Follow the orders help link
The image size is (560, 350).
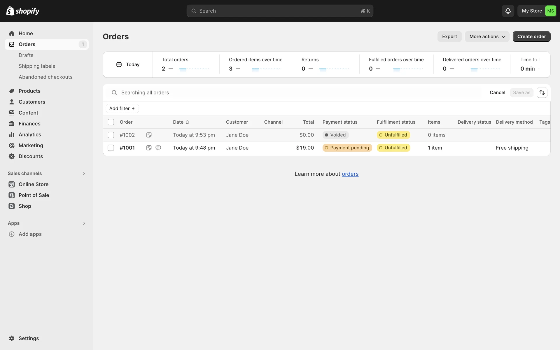[350, 174]
